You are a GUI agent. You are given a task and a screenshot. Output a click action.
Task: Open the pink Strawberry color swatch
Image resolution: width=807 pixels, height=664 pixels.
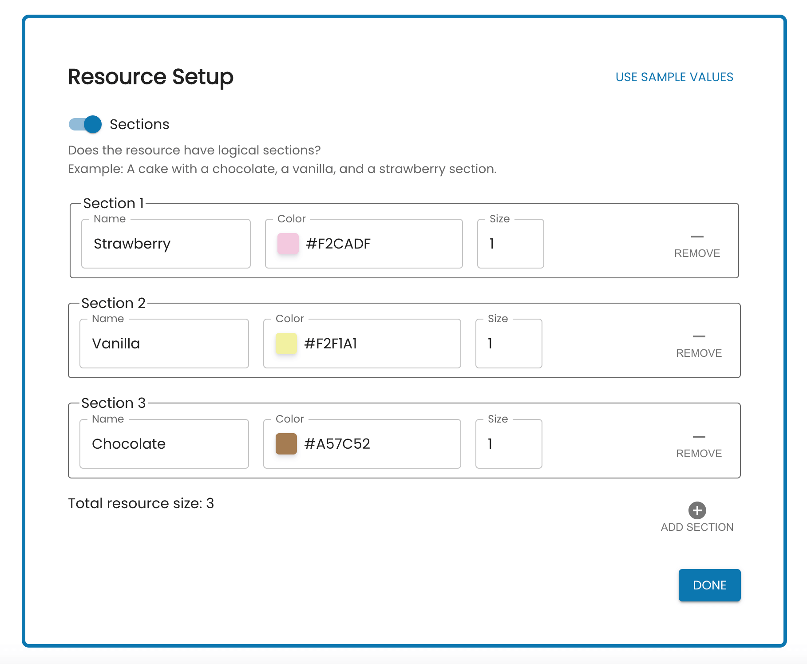[288, 244]
